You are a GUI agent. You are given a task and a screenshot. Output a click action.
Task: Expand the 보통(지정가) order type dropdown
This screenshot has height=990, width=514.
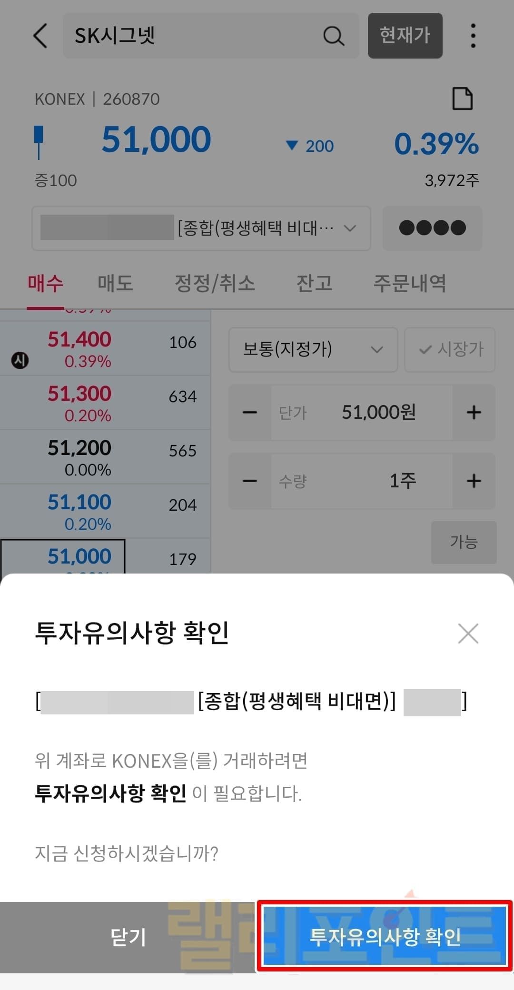tap(313, 350)
